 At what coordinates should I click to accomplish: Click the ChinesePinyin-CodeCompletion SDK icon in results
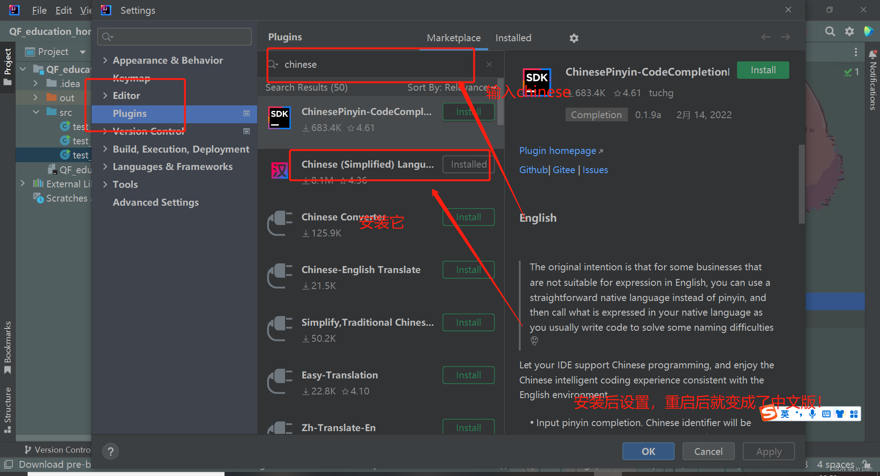tap(280, 117)
